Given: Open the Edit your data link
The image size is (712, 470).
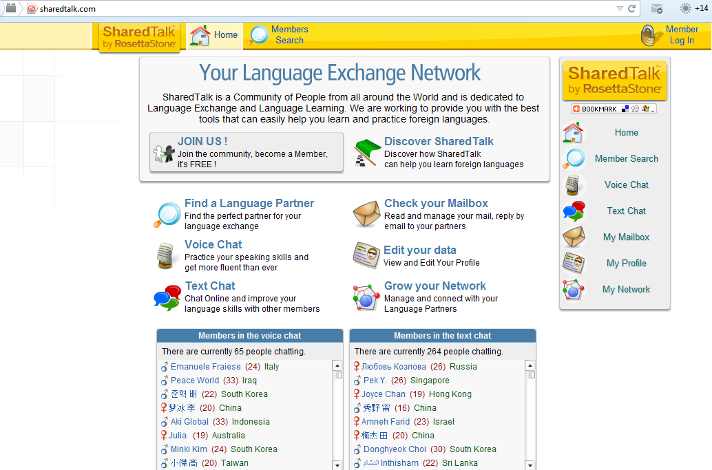Looking at the screenshot, I should [419, 250].
